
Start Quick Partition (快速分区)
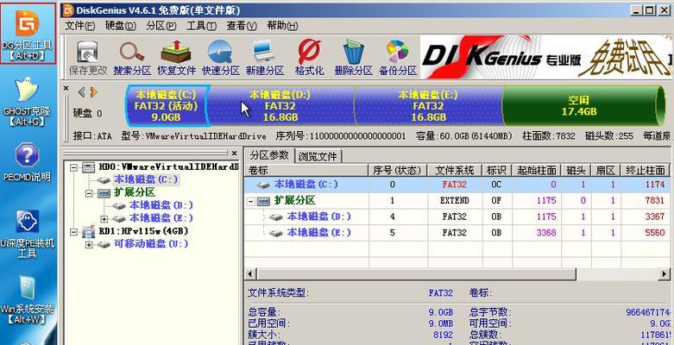221,58
